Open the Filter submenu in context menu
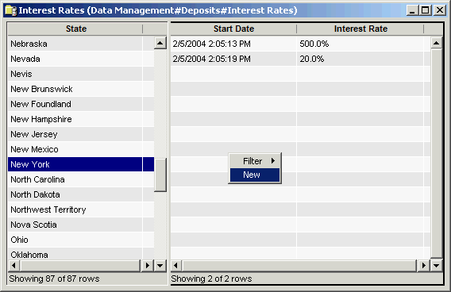This screenshot has width=451, height=292. (255, 161)
